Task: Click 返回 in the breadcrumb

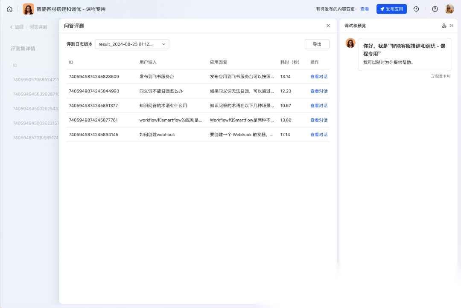Action: [17, 27]
